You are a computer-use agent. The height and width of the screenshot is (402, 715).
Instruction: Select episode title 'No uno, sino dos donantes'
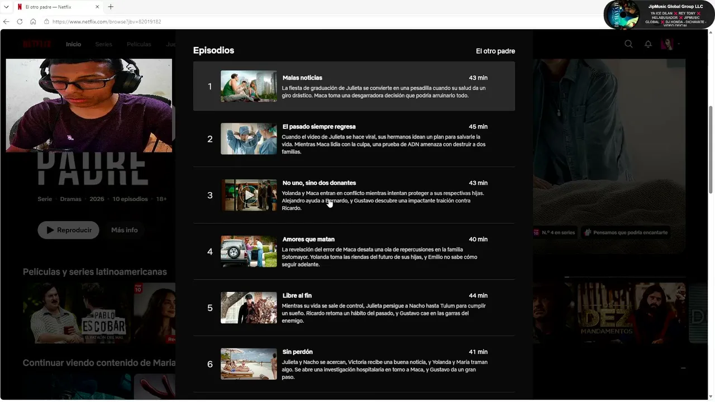click(319, 183)
